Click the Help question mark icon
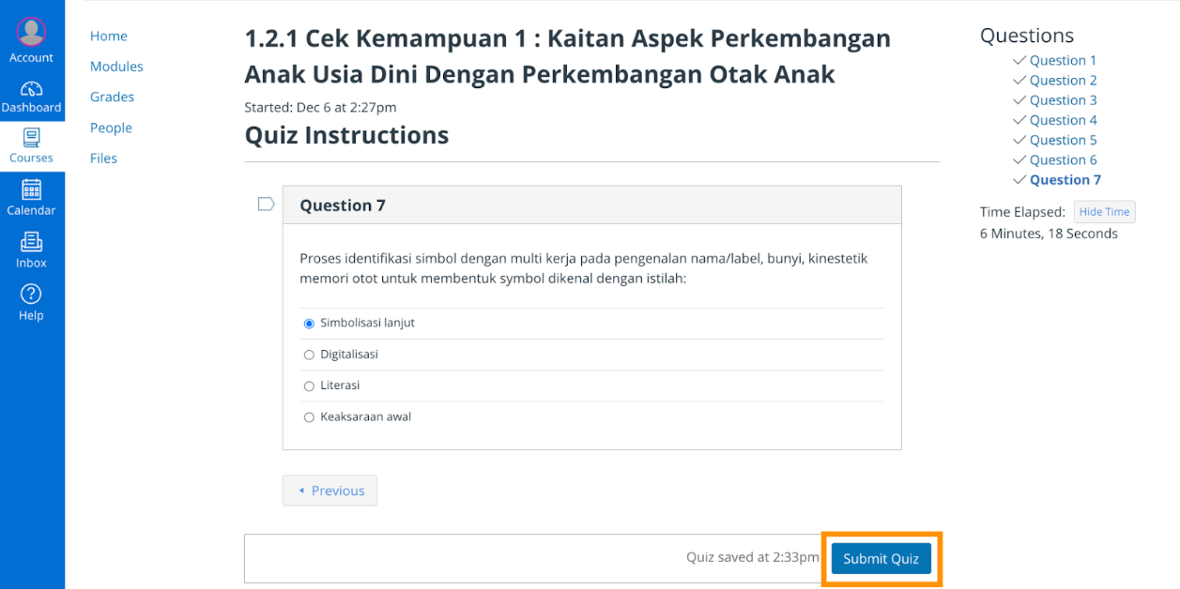1180x589 pixels. tap(31, 294)
